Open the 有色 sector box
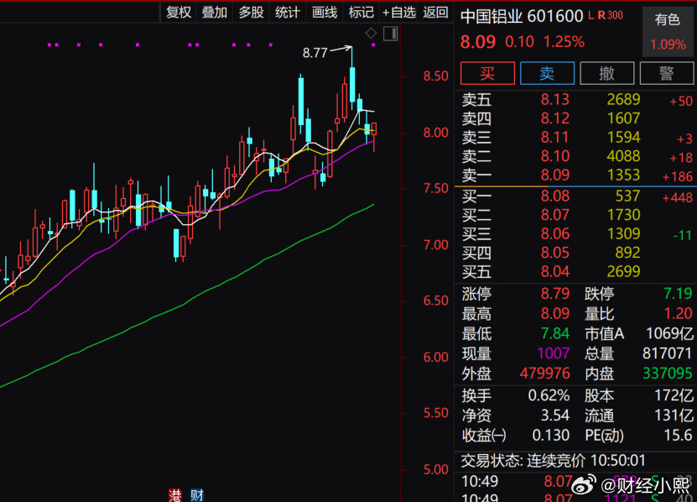This screenshot has width=697, height=502. pos(668,32)
